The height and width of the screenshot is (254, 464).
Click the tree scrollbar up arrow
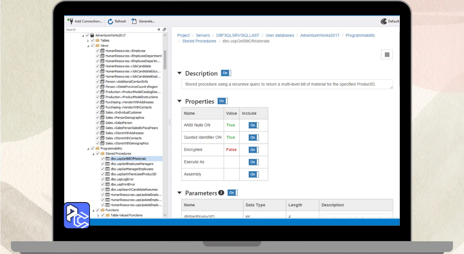pyautogui.click(x=165, y=35)
